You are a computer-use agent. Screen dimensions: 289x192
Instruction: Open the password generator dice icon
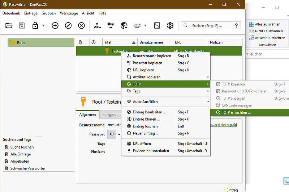(x=157, y=25)
